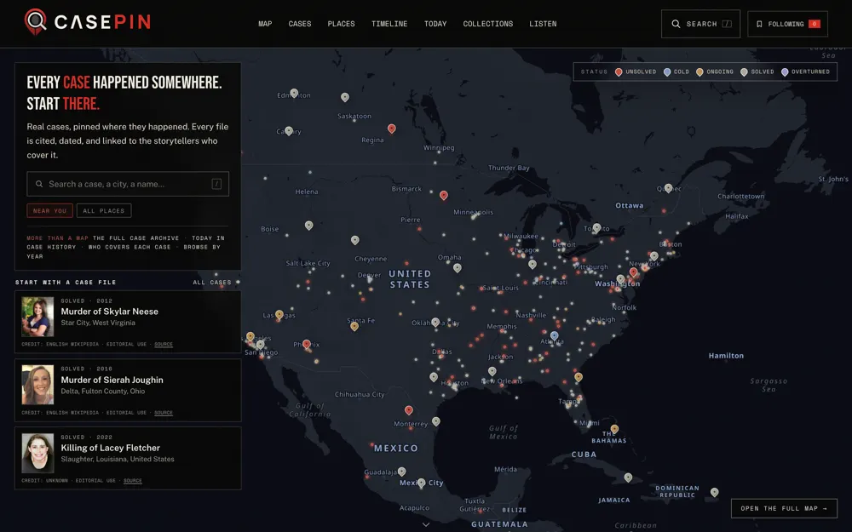Viewport: 852px width, 532px height.
Task: Select the red pin at Phoenix
Action: pyautogui.click(x=307, y=344)
